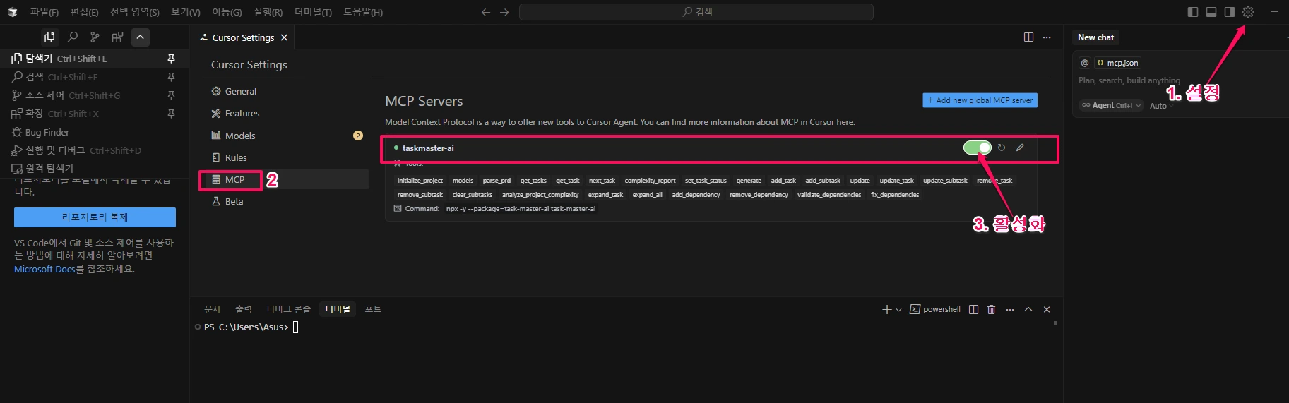Toggle the bottom panel layout icon

click(1211, 12)
